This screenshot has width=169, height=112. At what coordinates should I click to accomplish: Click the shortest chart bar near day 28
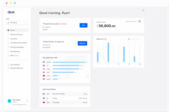click(135, 59)
